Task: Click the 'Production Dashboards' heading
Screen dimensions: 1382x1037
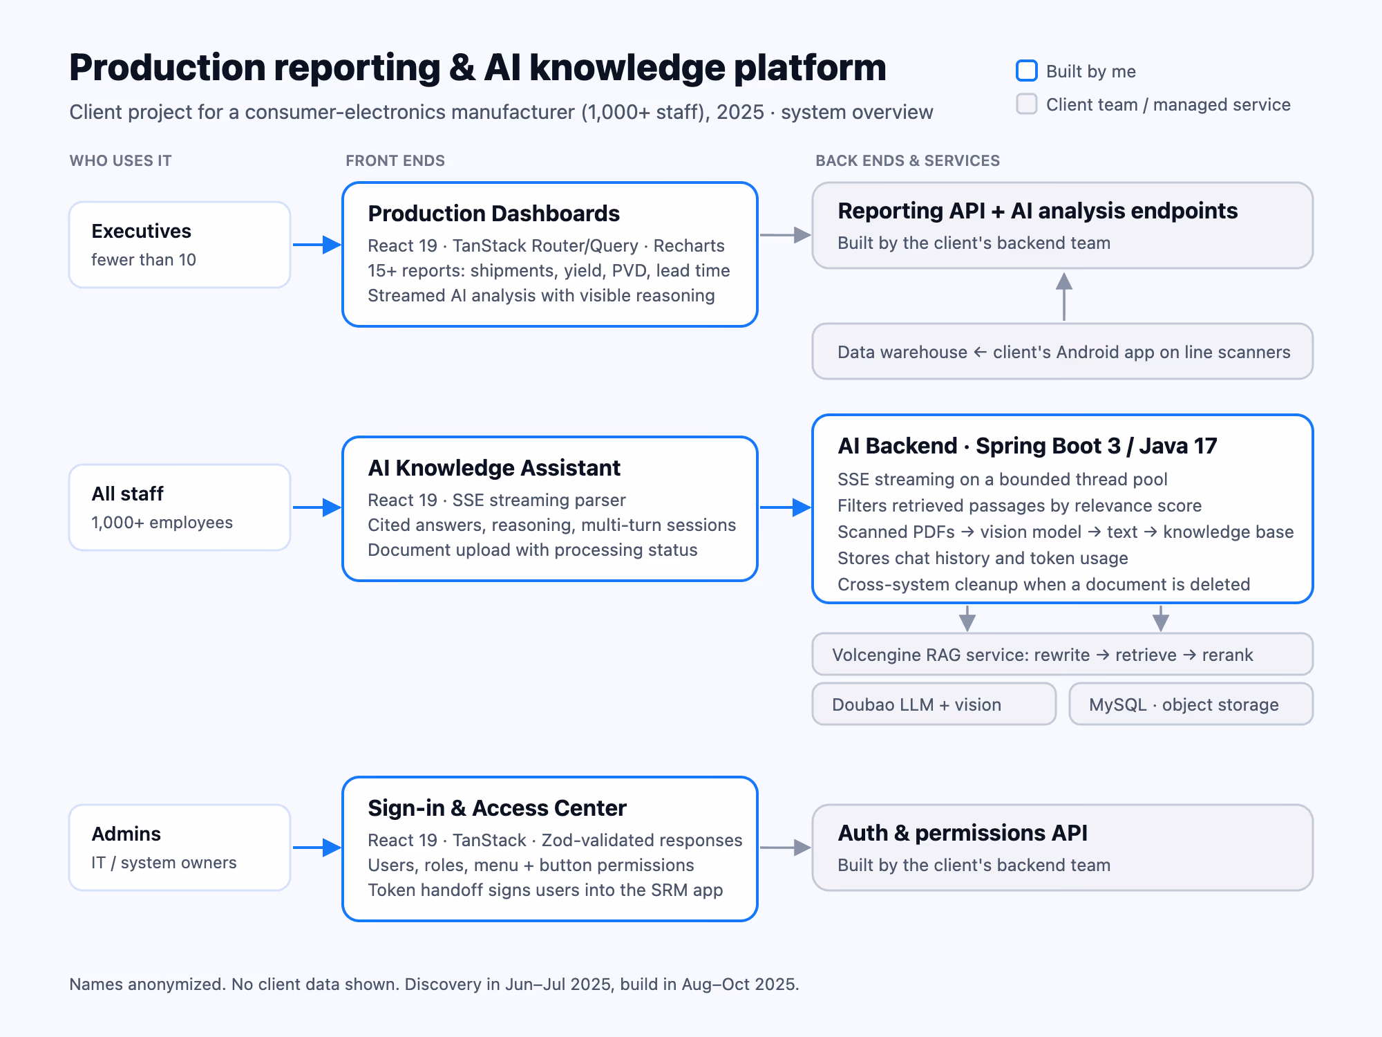Action: click(x=493, y=214)
